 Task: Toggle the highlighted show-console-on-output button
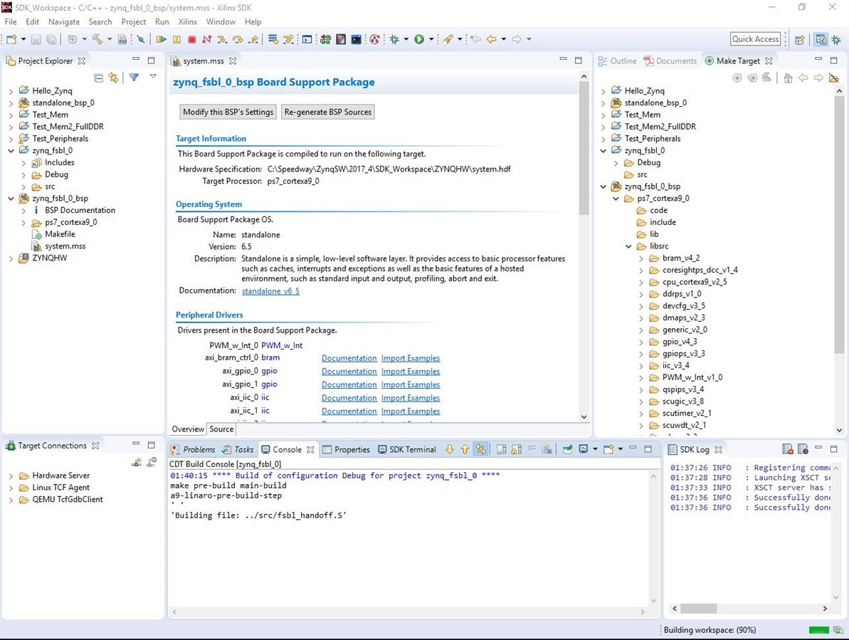(481, 449)
